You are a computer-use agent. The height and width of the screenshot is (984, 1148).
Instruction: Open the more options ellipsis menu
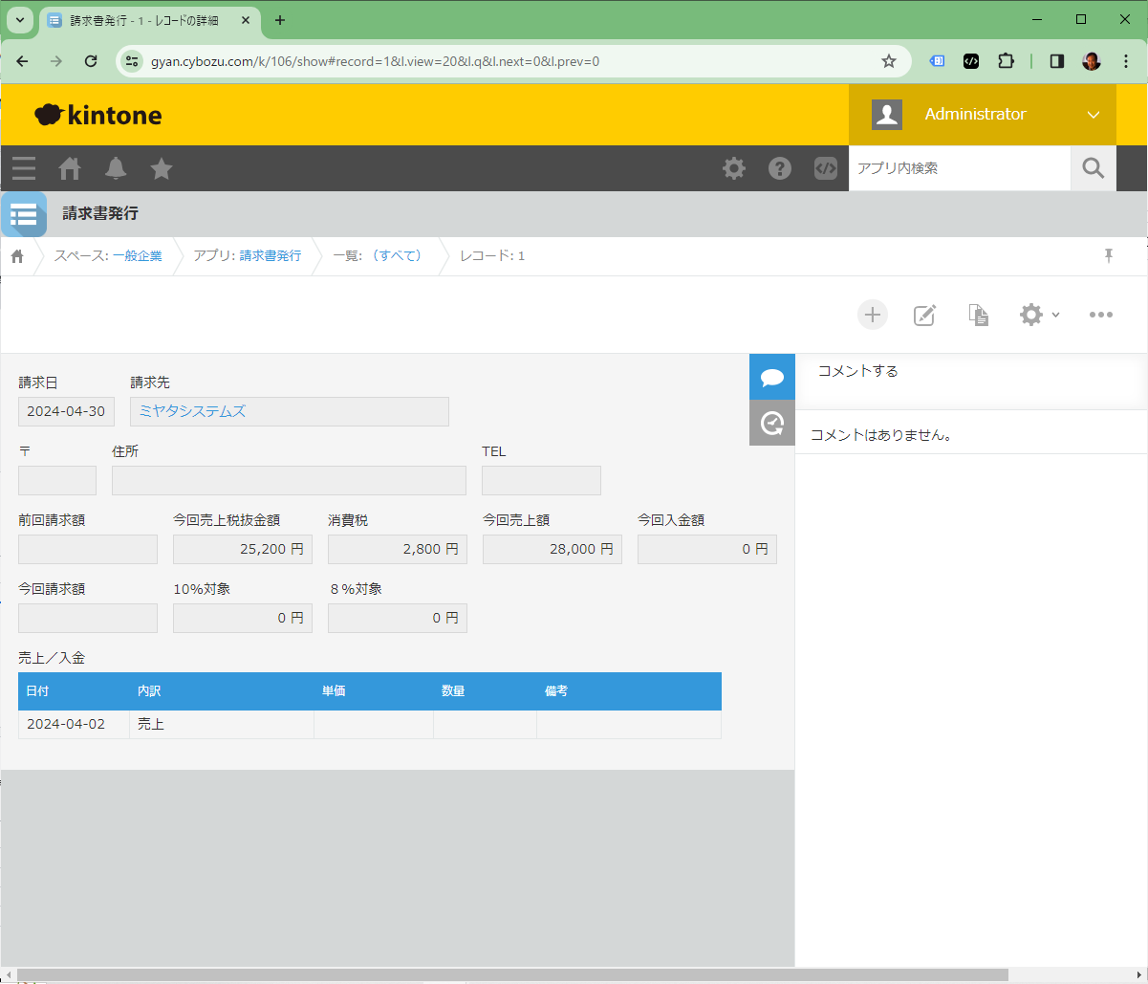(1101, 315)
